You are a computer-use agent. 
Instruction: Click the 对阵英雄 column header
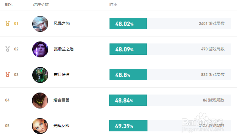click(41, 5)
